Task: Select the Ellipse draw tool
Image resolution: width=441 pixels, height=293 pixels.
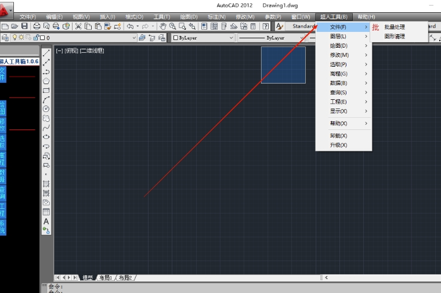Action: (46, 137)
